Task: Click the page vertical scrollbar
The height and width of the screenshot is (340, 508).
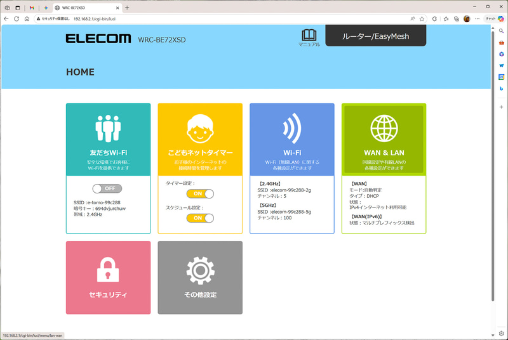Action: tap(493, 165)
